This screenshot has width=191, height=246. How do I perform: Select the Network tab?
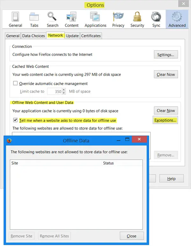[x=55, y=35]
